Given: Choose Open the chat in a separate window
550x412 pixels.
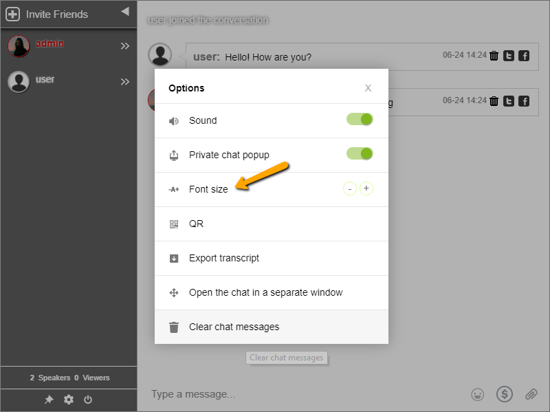Looking at the screenshot, I should 265,292.
